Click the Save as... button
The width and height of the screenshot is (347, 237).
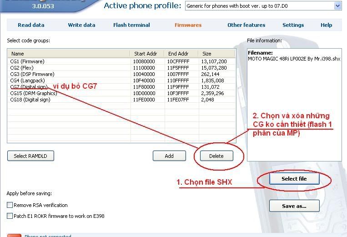click(x=294, y=206)
